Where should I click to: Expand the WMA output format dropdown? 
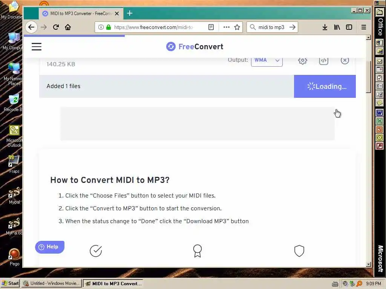click(x=267, y=61)
